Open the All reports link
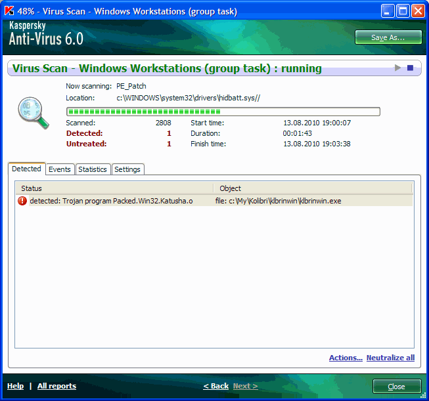This screenshot has height=401, width=429. click(x=56, y=386)
